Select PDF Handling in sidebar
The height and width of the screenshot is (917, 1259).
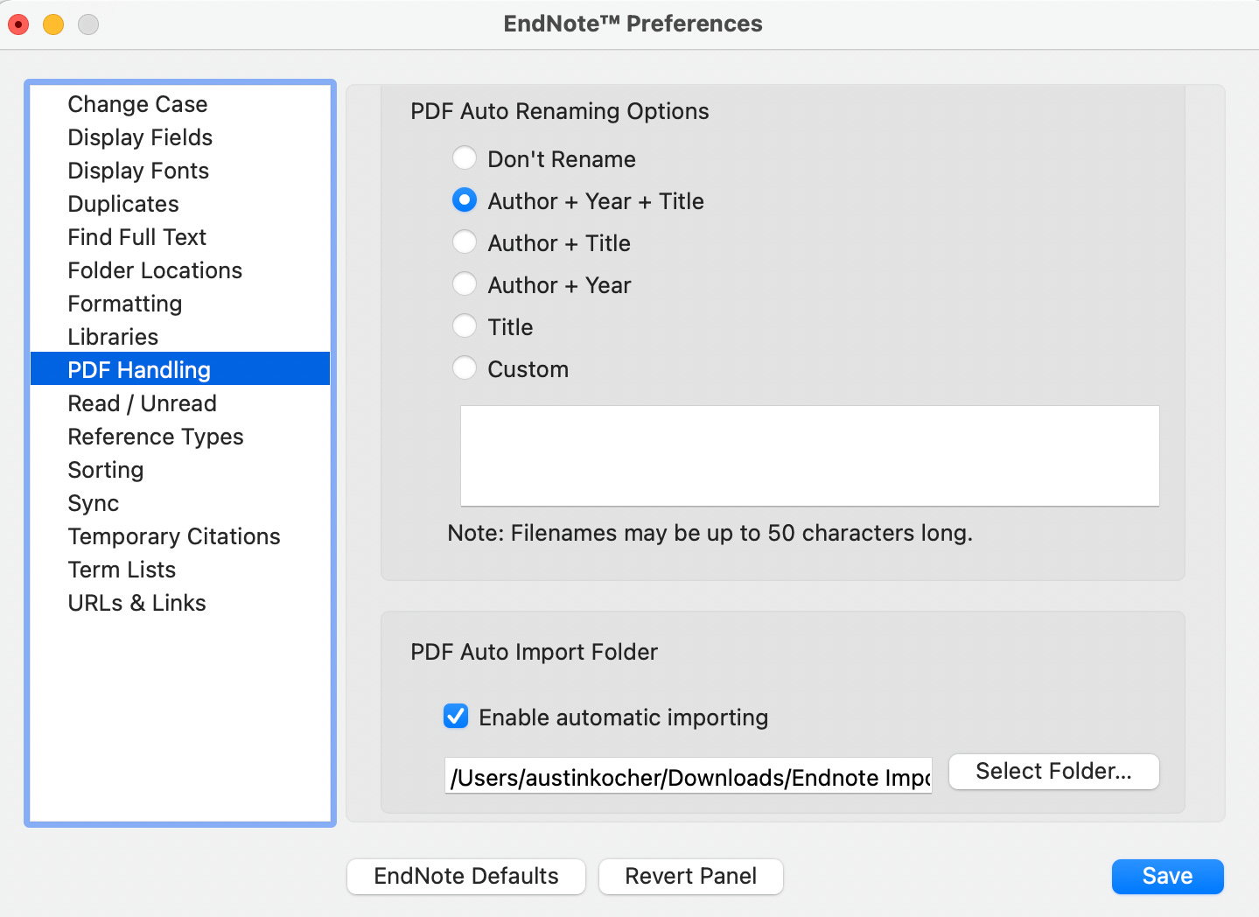pyautogui.click(x=180, y=370)
